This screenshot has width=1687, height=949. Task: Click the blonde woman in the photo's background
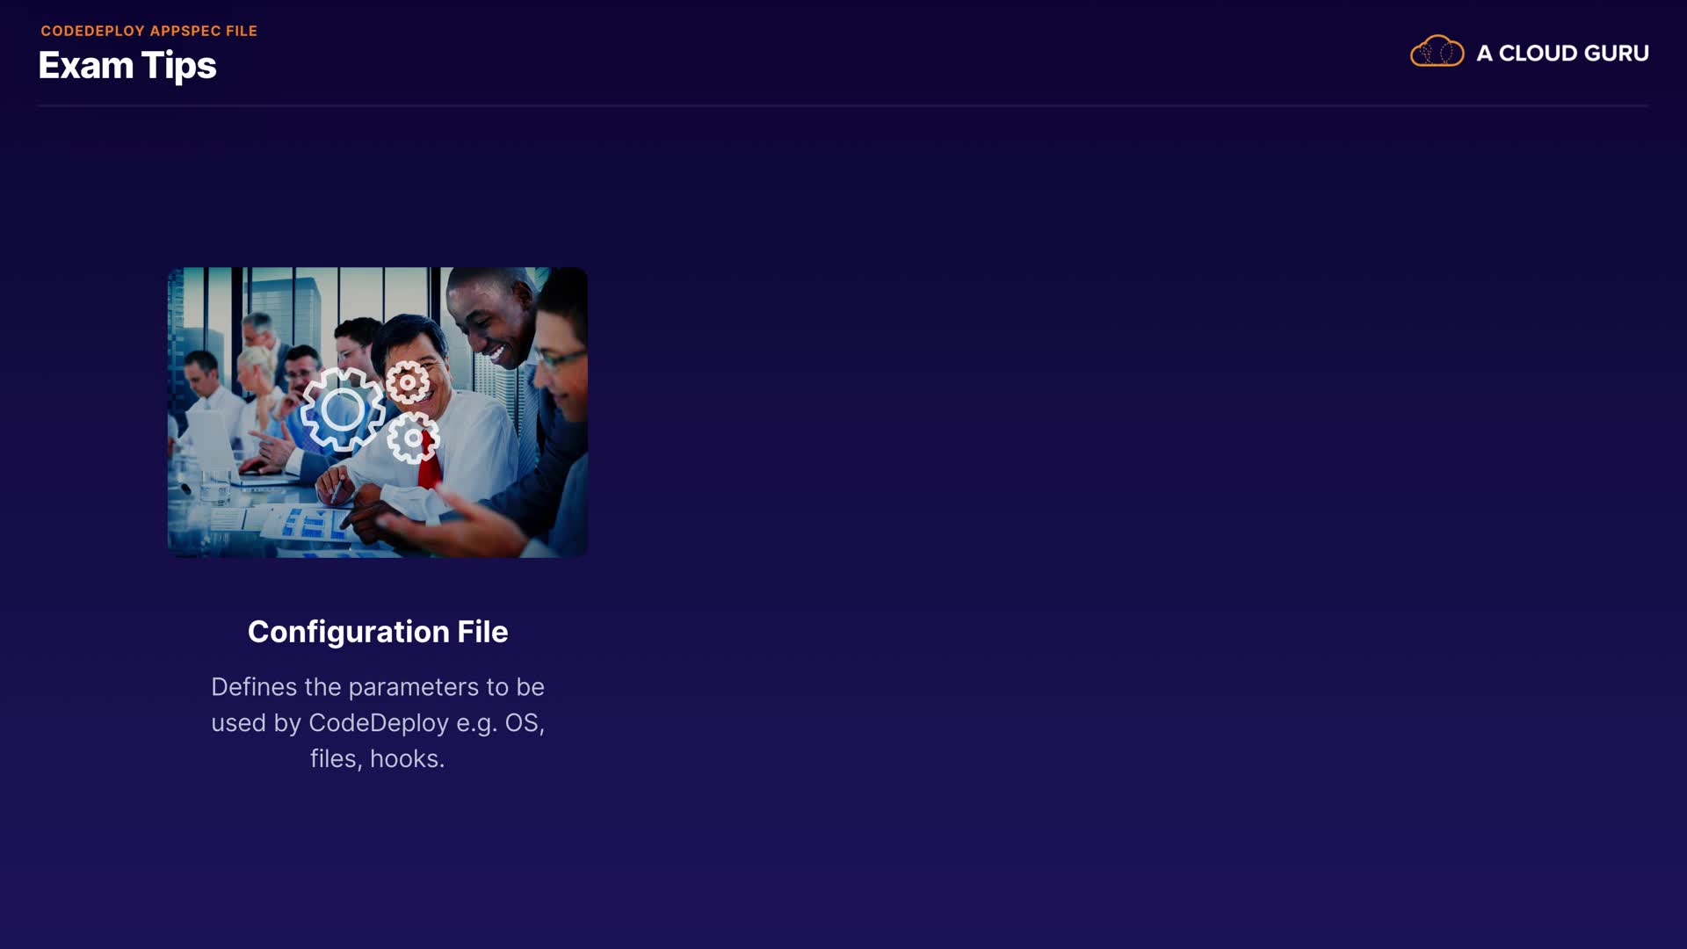(255, 376)
